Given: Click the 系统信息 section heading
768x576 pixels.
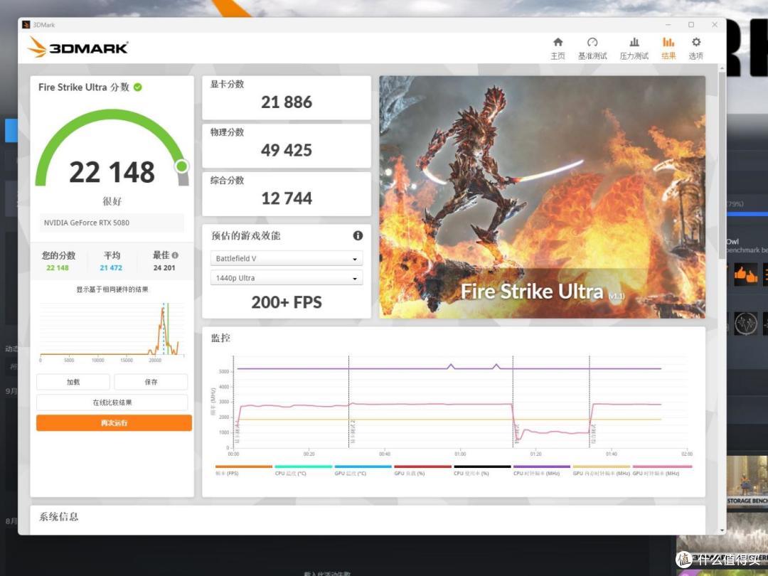Looking at the screenshot, I should (x=59, y=517).
